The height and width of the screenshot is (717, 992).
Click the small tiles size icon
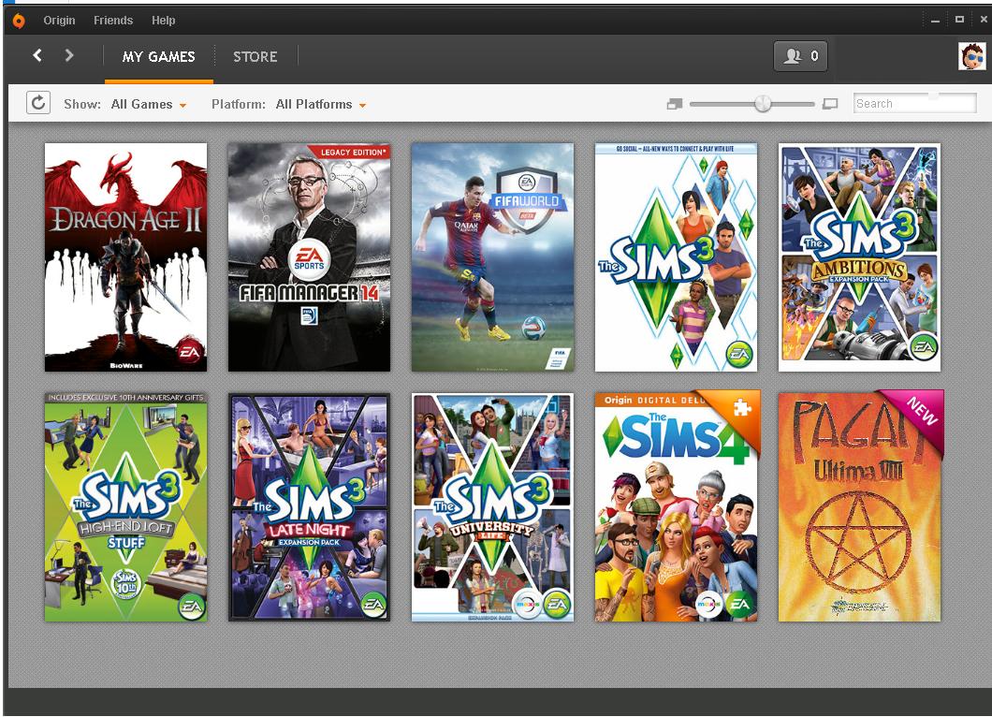click(x=675, y=104)
